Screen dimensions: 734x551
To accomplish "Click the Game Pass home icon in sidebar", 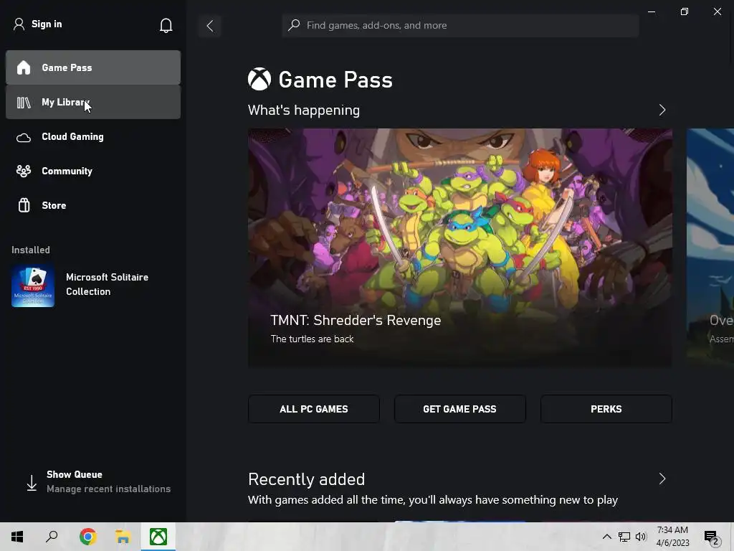I will [x=24, y=67].
